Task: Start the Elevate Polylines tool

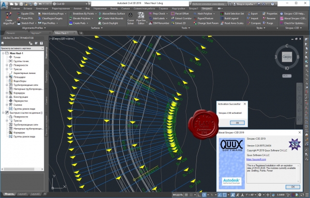Action: (81, 19)
